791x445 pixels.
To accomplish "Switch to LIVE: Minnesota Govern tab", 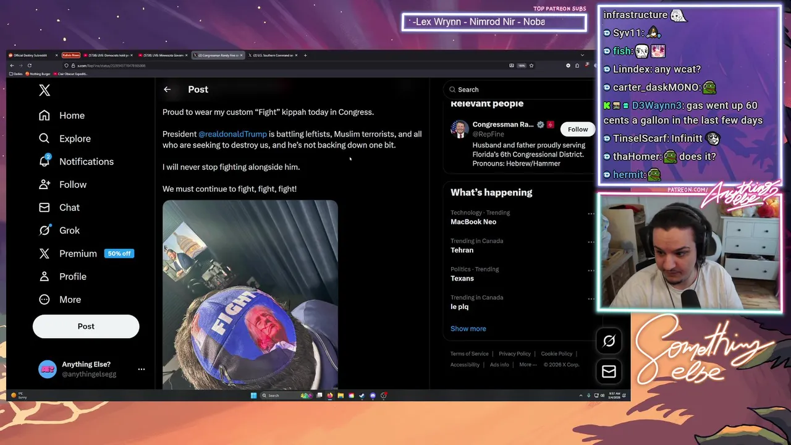I will coord(162,55).
